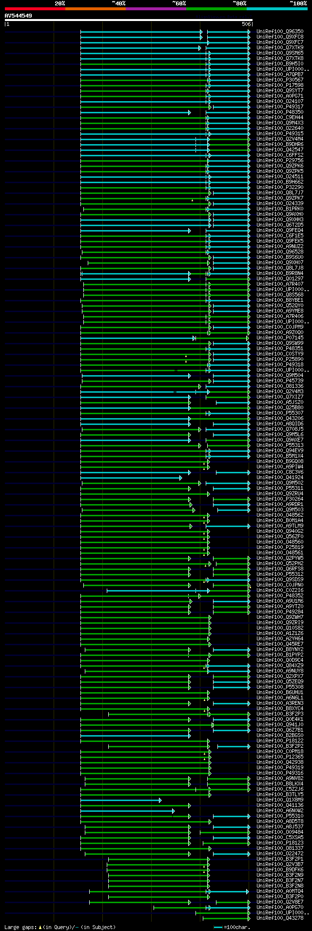Select hit UniRef100_A9NUZ2
Image resolution: width=312 pixels, height=931 pixels.
[x=280, y=246]
